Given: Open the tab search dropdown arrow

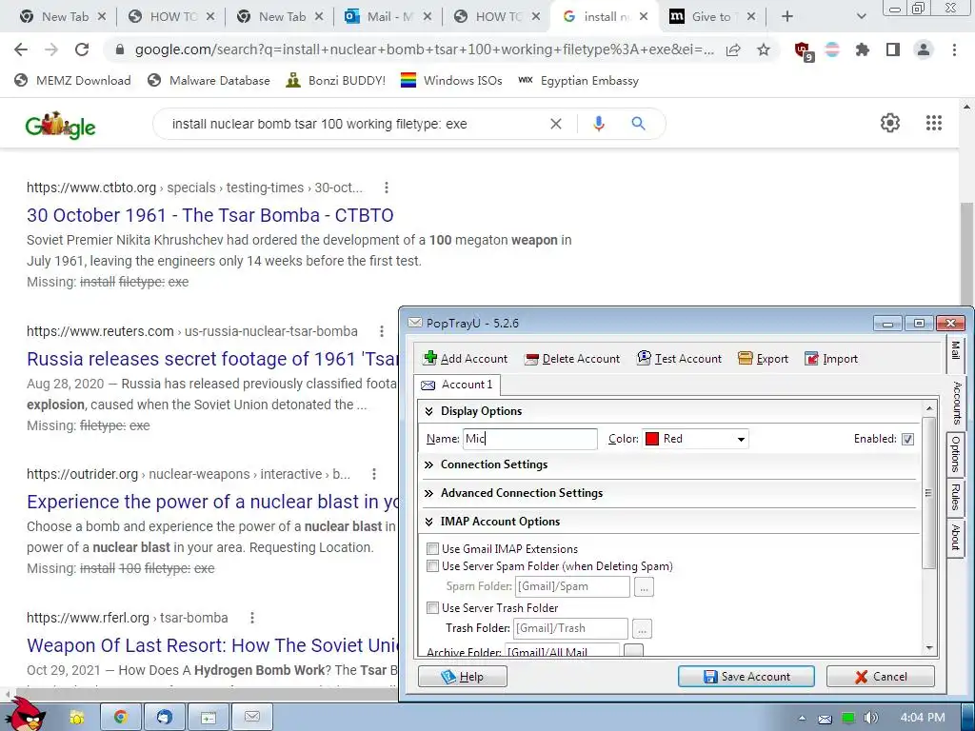Looking at the screenshot, I should pos(861,17).
